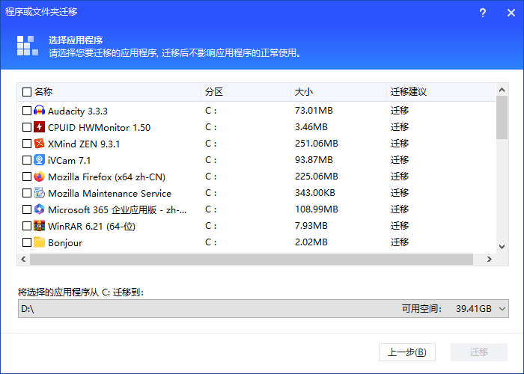Image resolution: width=524 pixels, height=374 pixels.
Task: Select the CPUID HWMonitor 1.50 name
Action: (100, 127)
